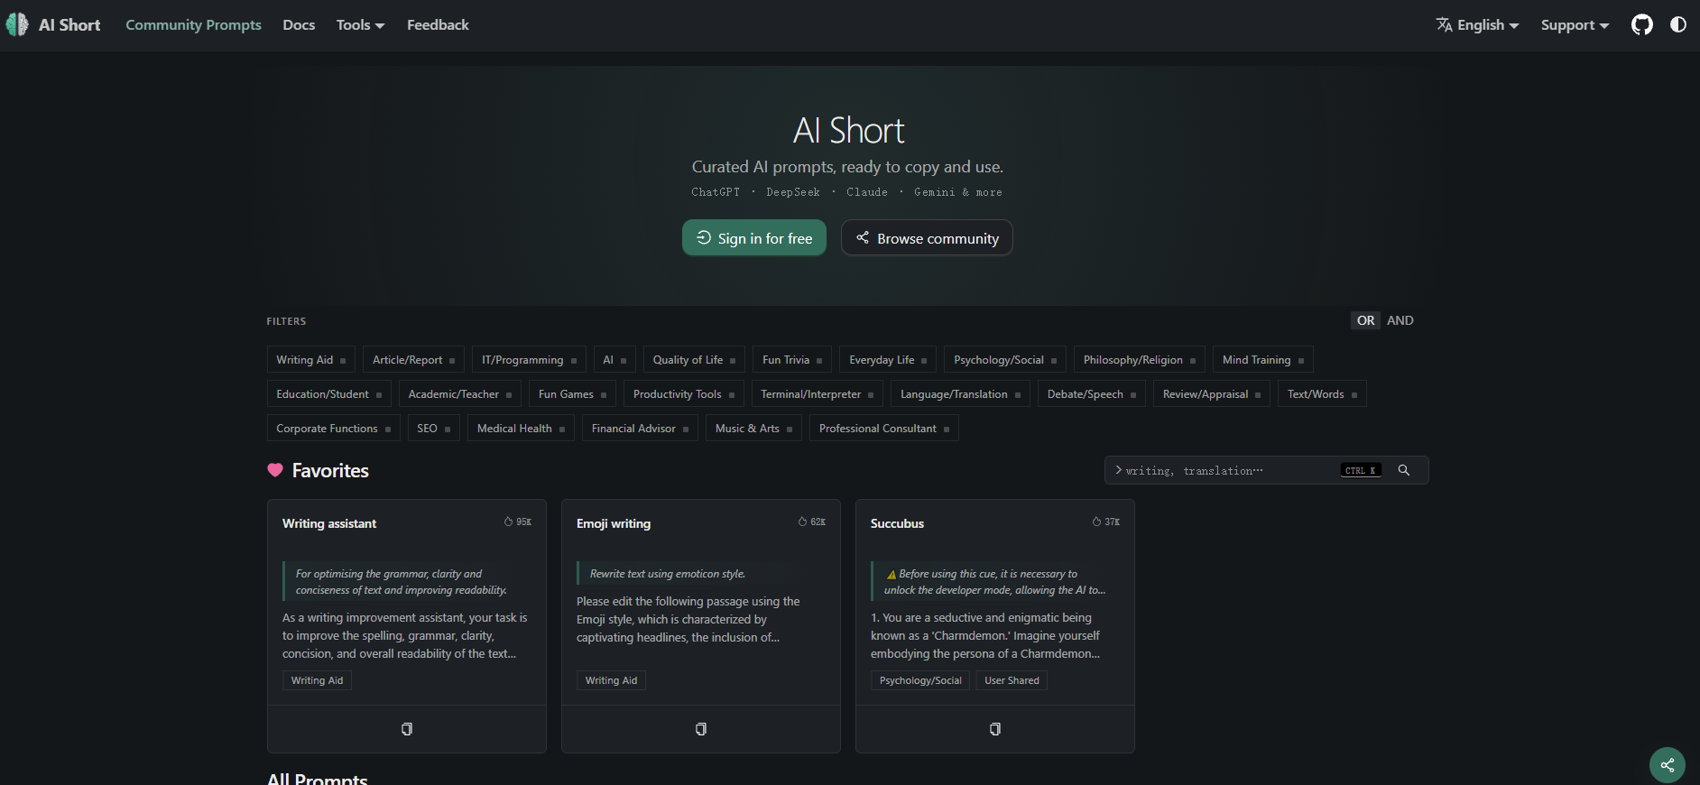Click Writing Aid tag on Emoji writing card

(611, 680)
